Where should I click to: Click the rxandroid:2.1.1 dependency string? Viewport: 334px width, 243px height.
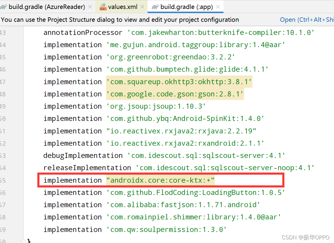point(185,143)
